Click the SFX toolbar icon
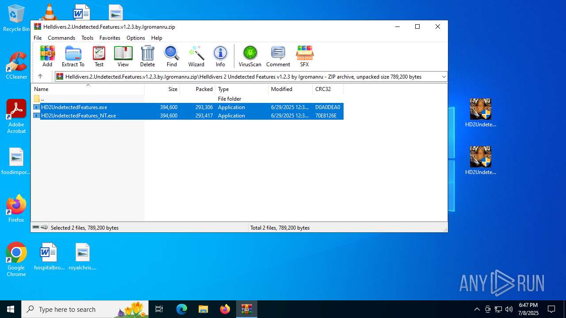 (304, 56)
